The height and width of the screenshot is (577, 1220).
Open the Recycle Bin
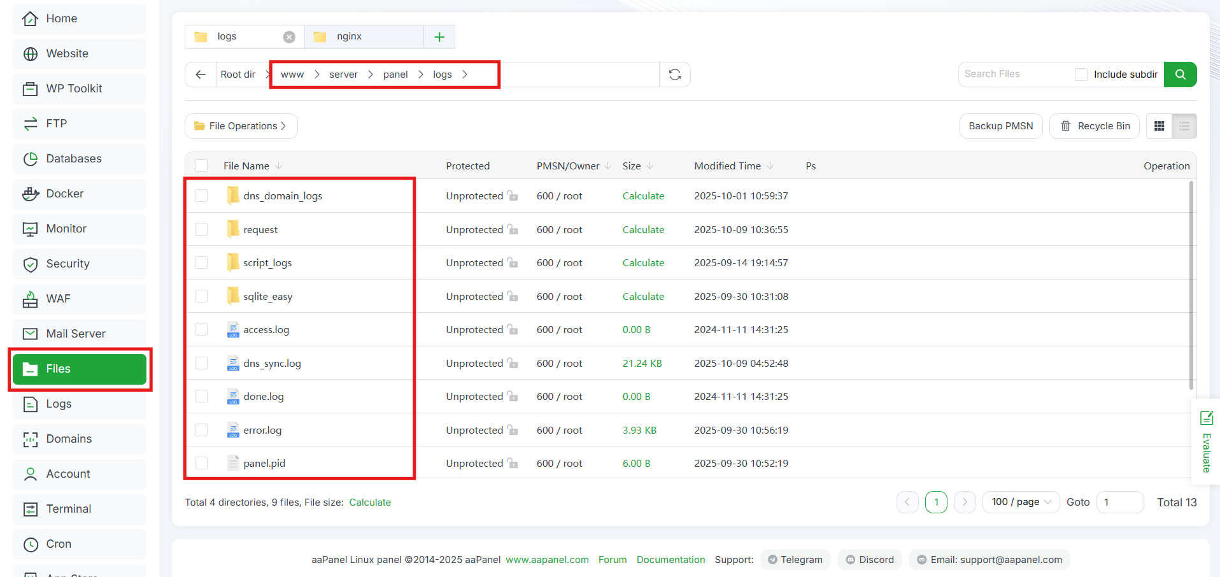point(1095,126)
